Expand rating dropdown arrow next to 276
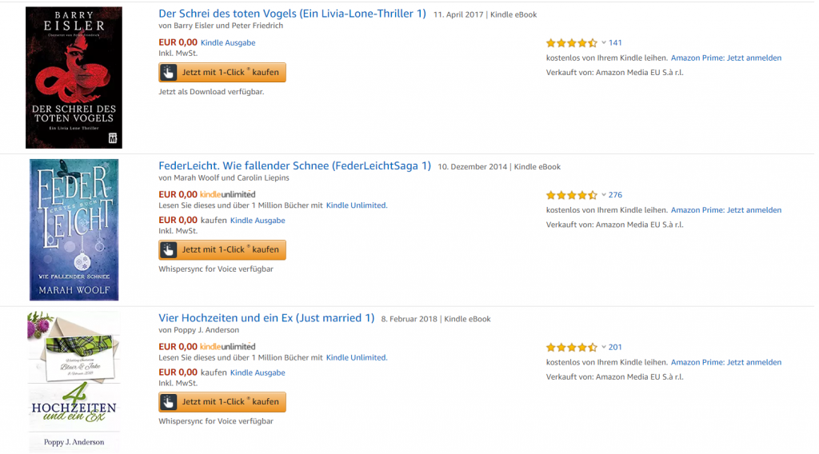Viewport: 819px width, 454px height. [603, 195]
